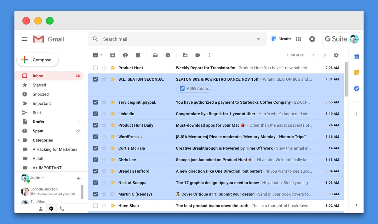Open the A0597.docx attachment

click(194, 89)
